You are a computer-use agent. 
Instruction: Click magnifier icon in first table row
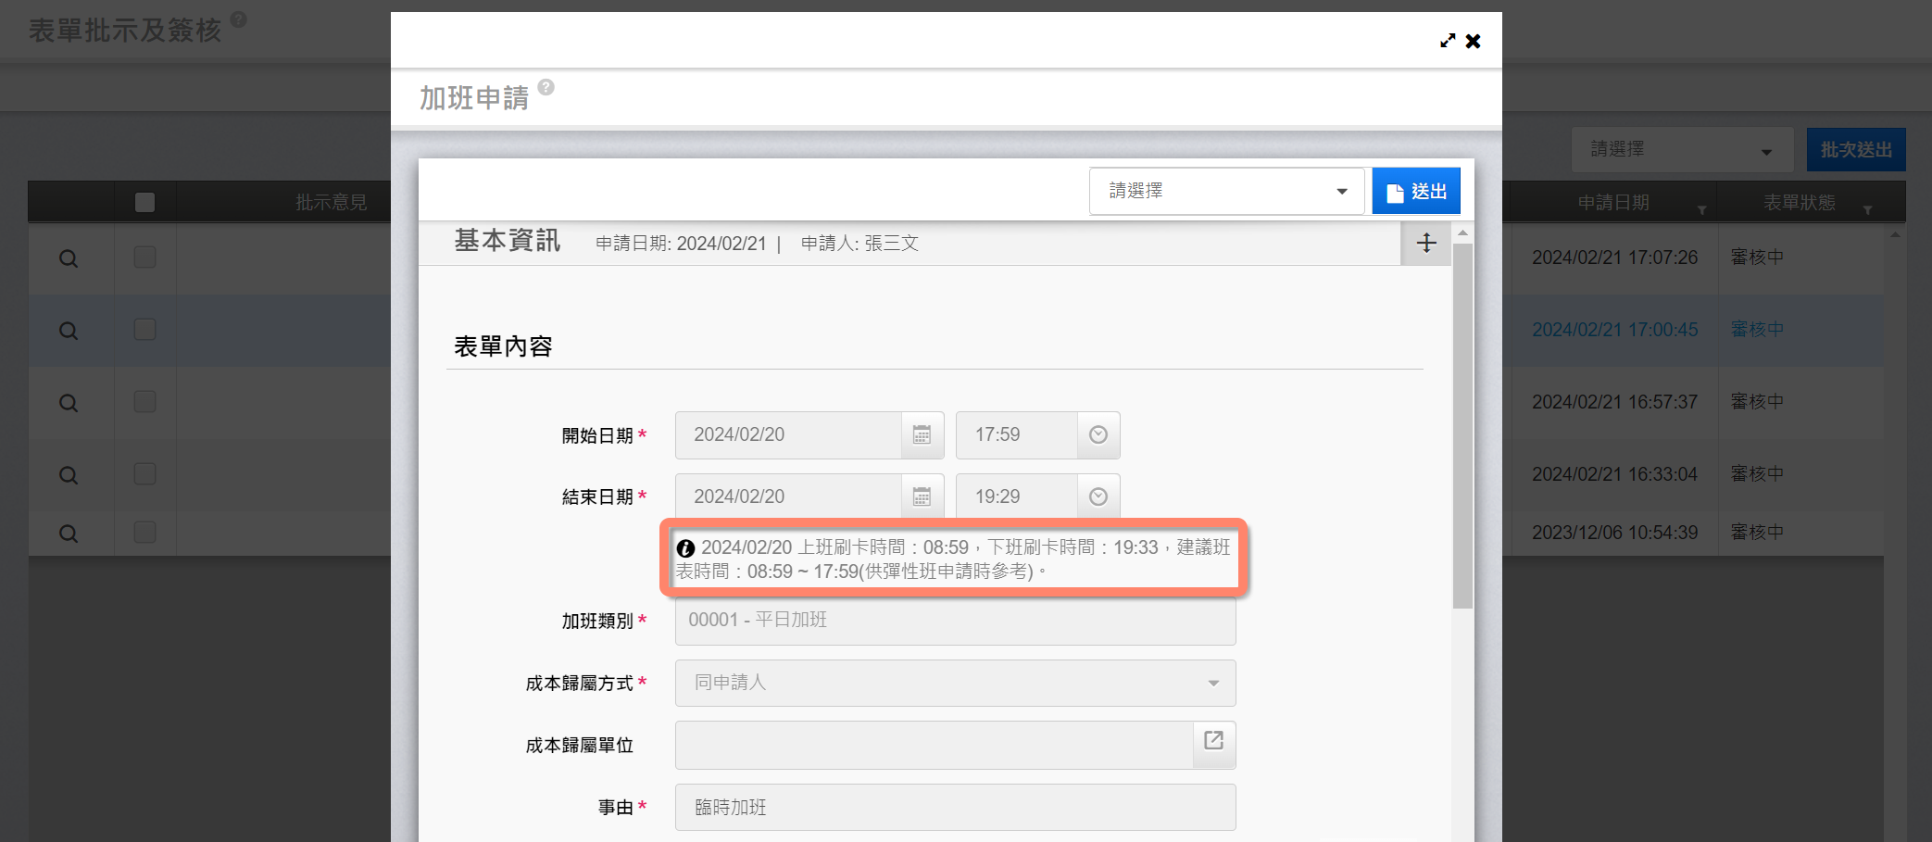pyautogui.click(x=69, y=258)
